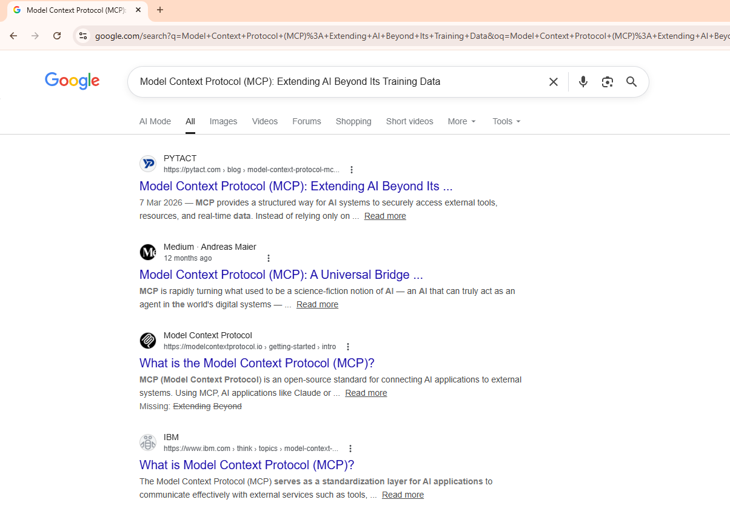Switch to AI Mode tab
The image size is (730, 511).
[155, 121]
